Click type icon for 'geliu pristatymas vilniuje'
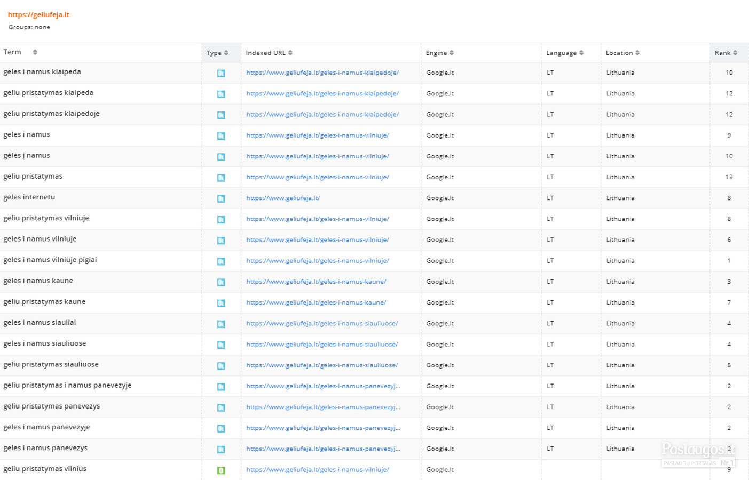 [x=221, y=219]
